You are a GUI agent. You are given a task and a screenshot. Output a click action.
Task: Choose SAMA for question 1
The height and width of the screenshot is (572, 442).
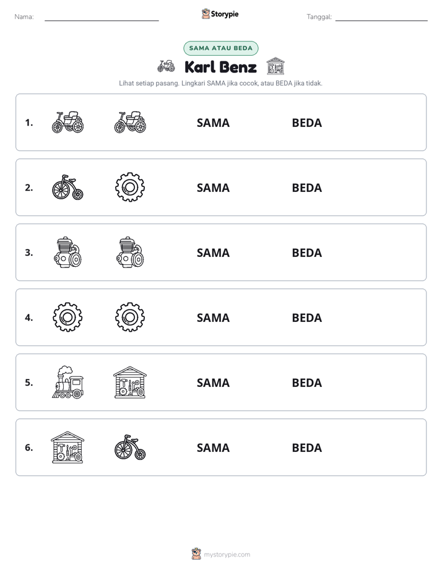coord(213,123)
